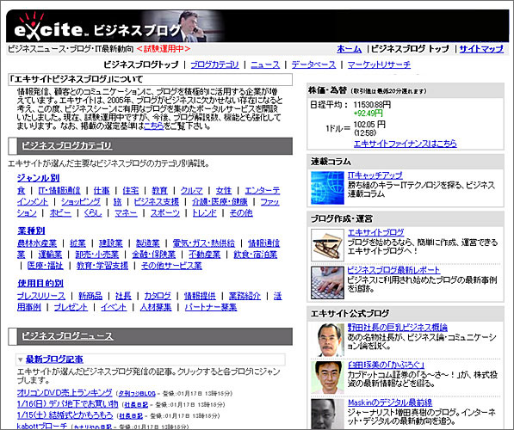Open the ビジネス支援 genre link
This screenshot has height=430, width=514.
157,202
